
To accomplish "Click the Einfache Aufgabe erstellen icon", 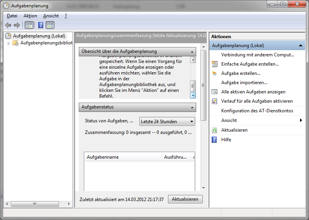I will click(214, 64).
